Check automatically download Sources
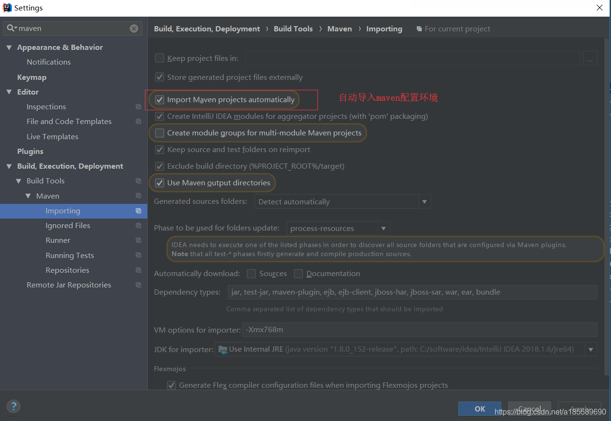Image resolution: width=611 pixels, height=421 pixels. tap(251, 274)
